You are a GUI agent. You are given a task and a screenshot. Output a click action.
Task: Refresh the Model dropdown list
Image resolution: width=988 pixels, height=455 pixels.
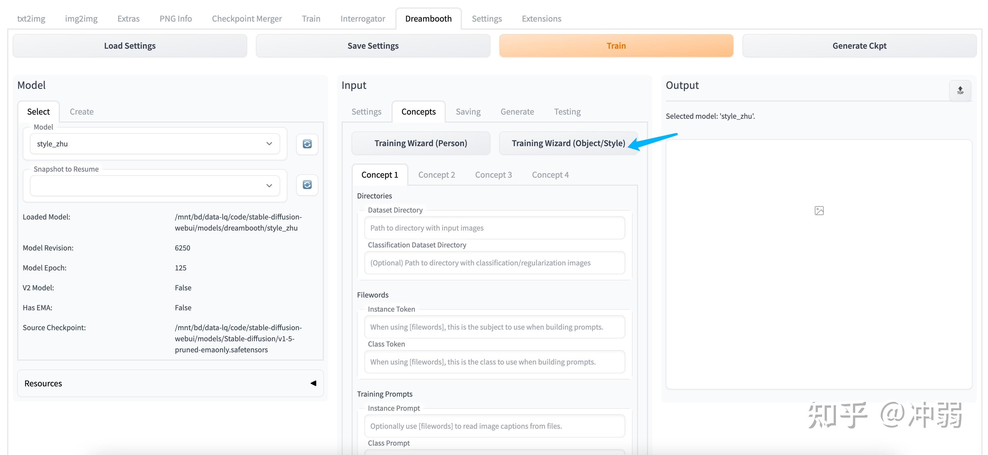[307, 144]
